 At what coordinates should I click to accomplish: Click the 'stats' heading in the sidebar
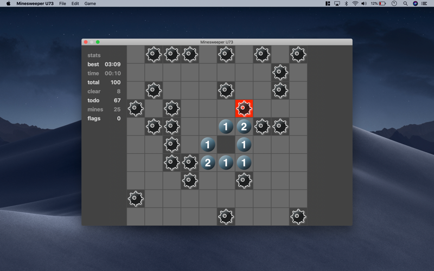94,55
